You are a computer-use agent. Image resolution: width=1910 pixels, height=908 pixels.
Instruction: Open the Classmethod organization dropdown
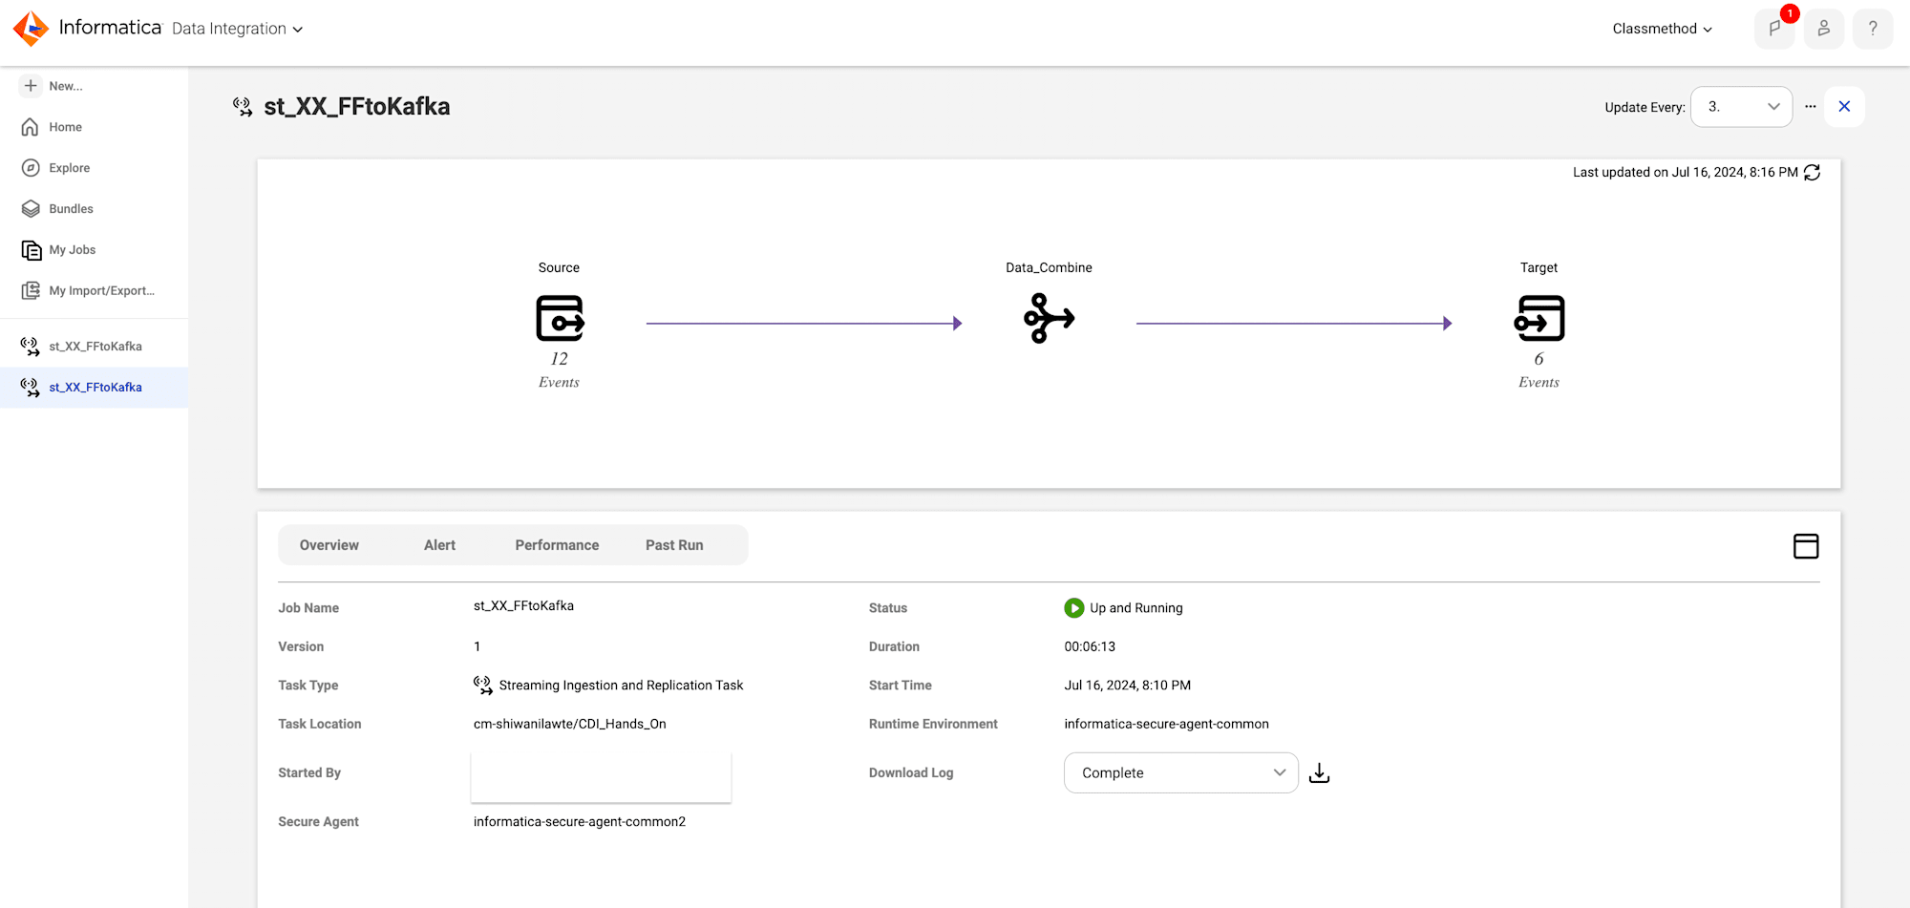(x=1662, y=29)
